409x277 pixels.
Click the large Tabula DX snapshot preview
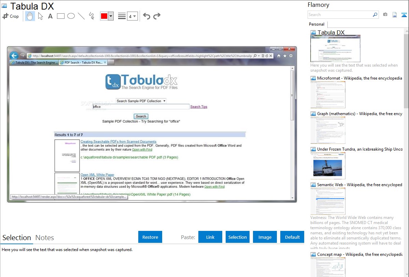tap(152, 124)
